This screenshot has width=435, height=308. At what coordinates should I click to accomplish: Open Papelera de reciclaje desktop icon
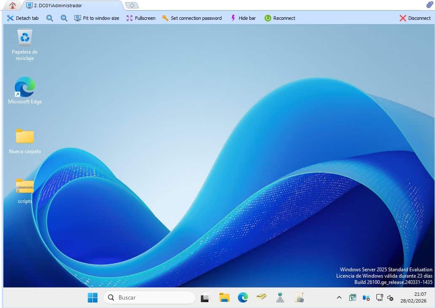coord(25,38)
